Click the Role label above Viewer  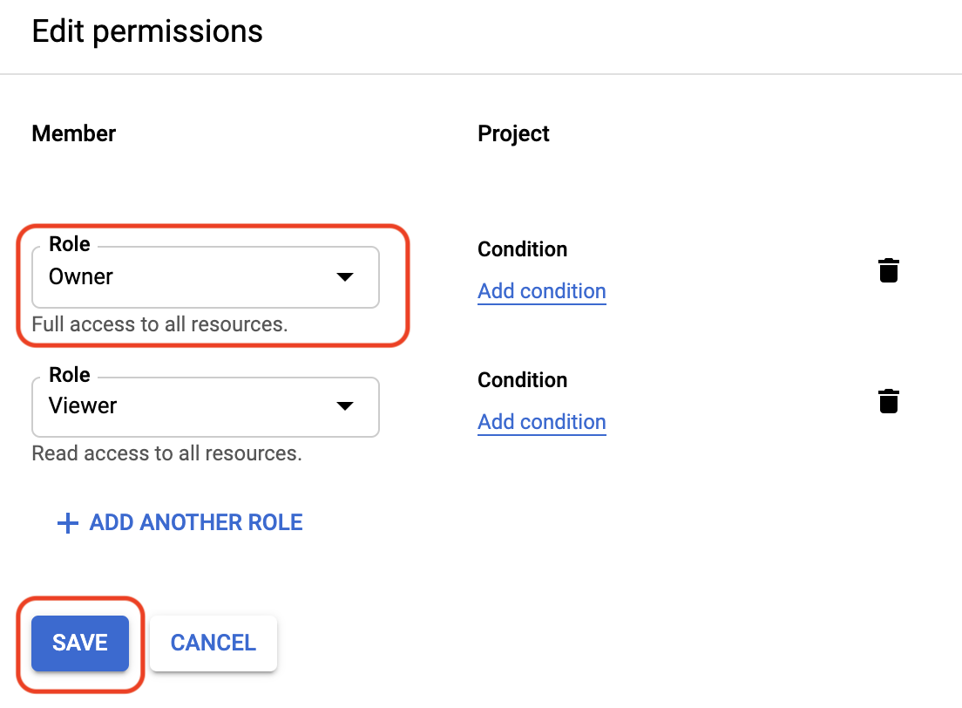coord(70,375)
